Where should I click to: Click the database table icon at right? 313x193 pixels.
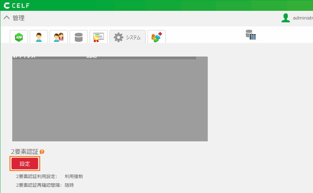point(250,35)
